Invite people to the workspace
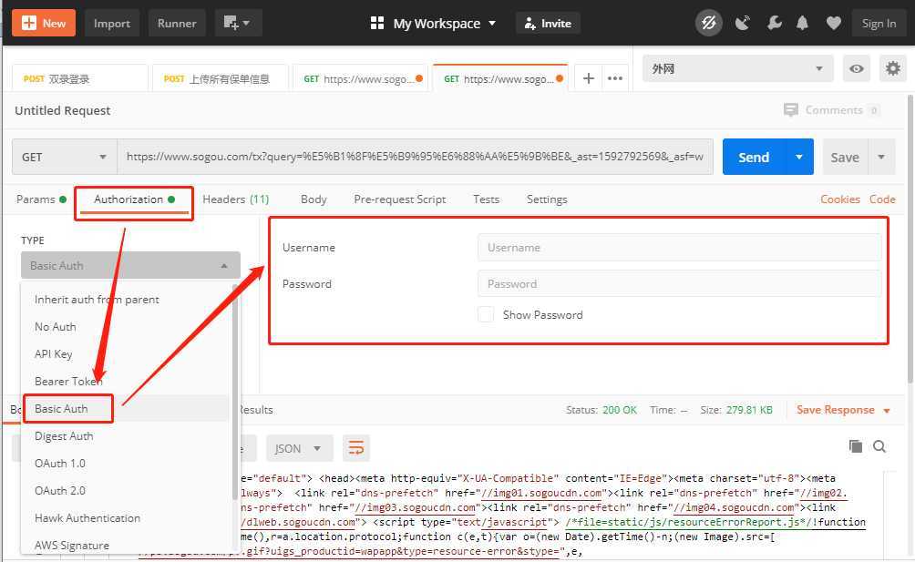Viewport: 915px width, 562px height. point(548,24)
